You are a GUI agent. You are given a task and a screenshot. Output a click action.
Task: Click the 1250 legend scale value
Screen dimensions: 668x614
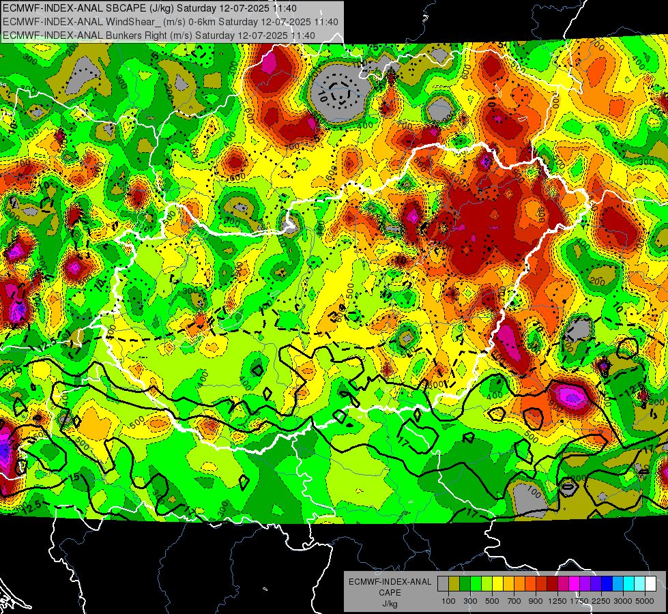pyautogui.click(x=557, y=601)
